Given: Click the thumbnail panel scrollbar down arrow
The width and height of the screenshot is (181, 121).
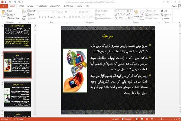Looking at the screenshot, I should tap(35, 116).
